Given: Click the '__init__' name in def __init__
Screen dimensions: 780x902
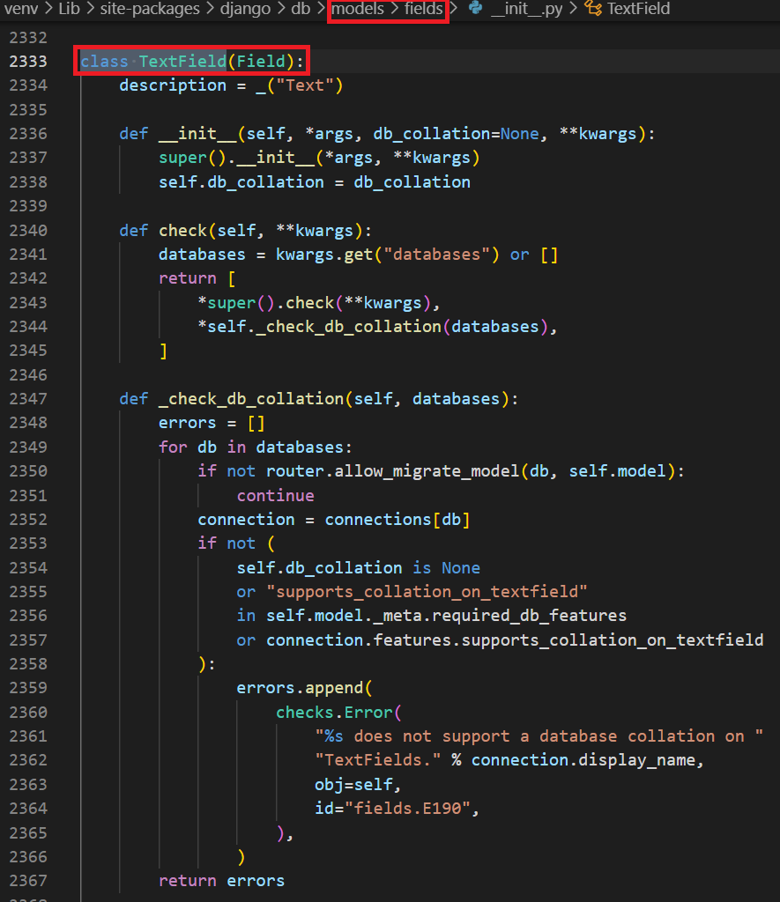Looking at the screenshot, I should coord(197,134).
